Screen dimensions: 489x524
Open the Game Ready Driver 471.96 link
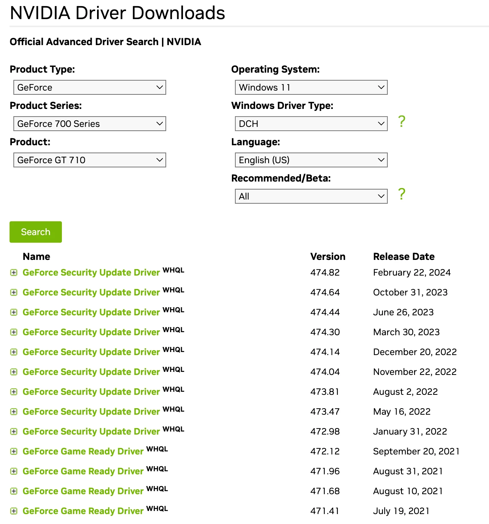coord(83,471)
